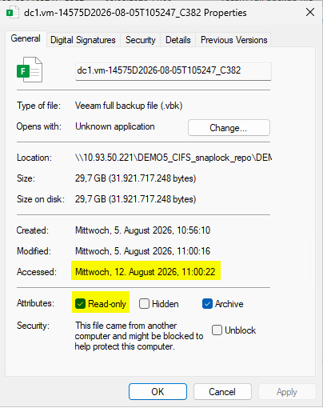Close the Properties dialog with X
This screenshot has width=323, height=408.
pyautogui.click(x=310, y=12)
